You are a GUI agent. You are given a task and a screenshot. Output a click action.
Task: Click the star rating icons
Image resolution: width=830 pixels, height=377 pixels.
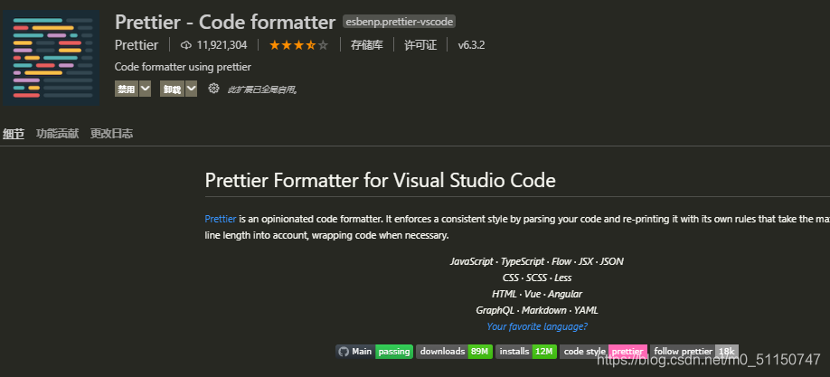pos(298,45)
